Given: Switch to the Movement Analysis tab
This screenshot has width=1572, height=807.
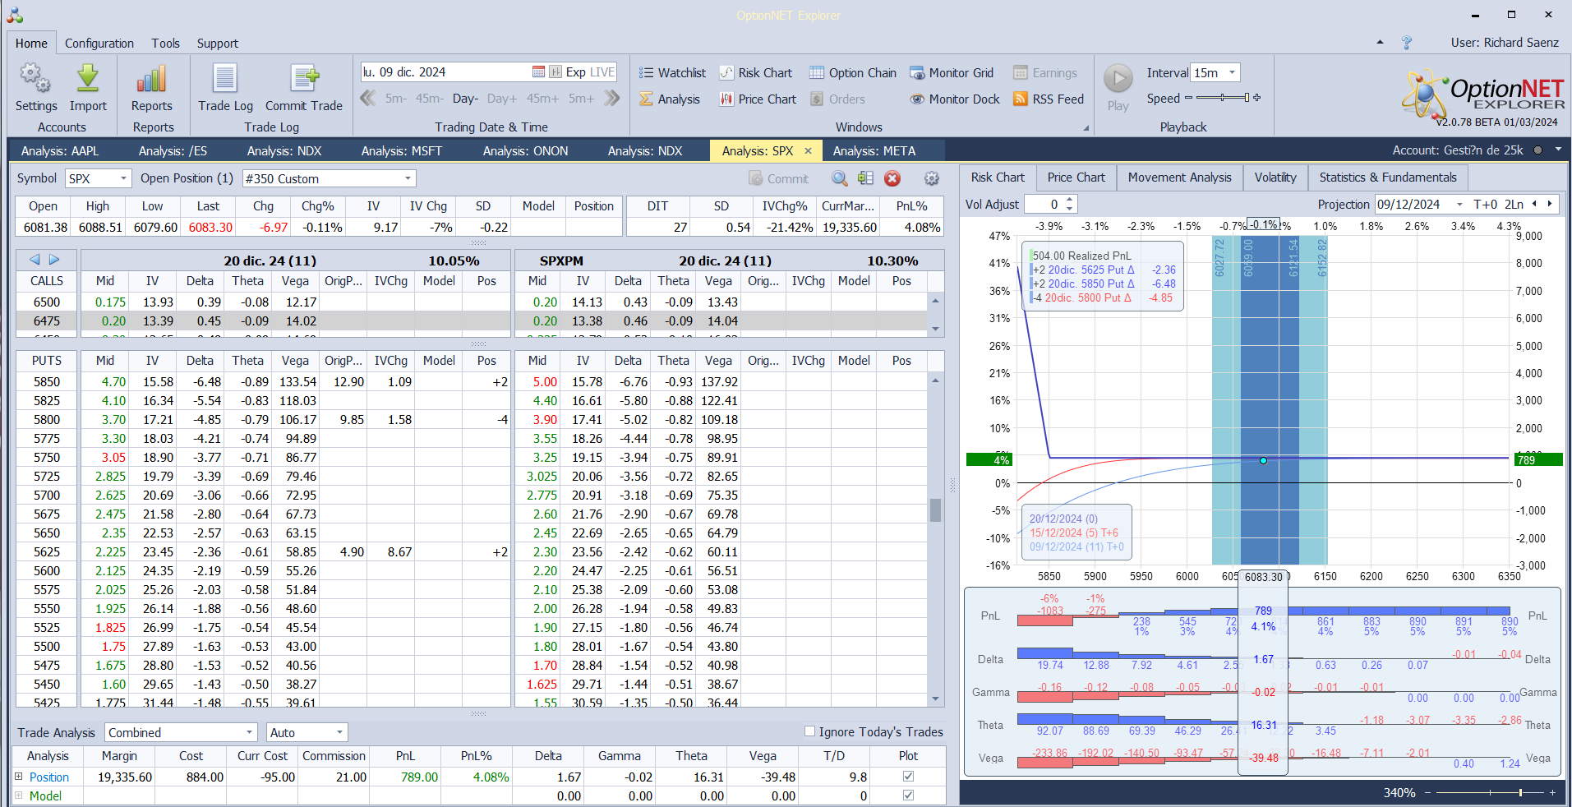Looking at the screenshot, I should coord(1180,178).
